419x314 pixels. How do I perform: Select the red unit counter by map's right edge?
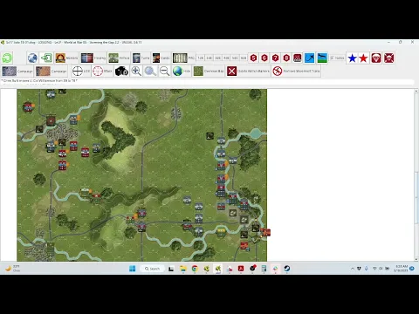pyautogui.click(x=265, y=232)
